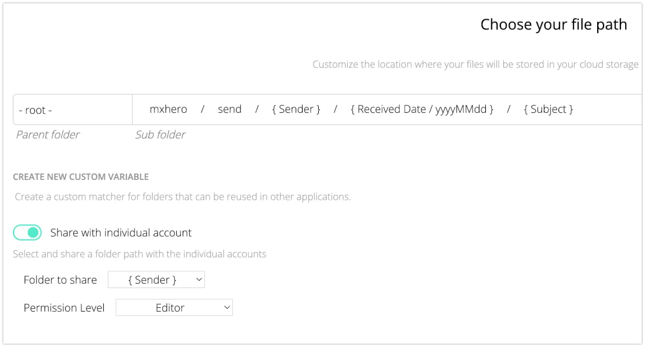Click slash separator before the Subject token
This screenshot has width=645, height=347.
point(508,110)
